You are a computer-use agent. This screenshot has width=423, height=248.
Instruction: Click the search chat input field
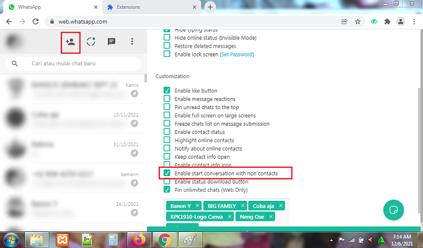[73, 64]
